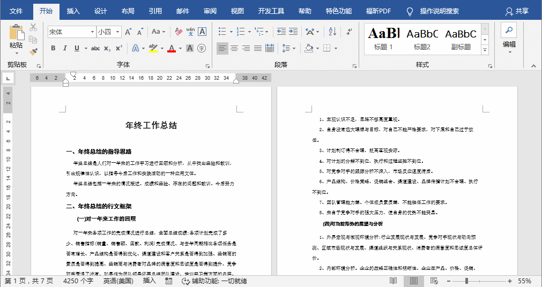Image resolution: width=542 pixels, height=287 pixels.
Task: Click the Sort A-Z icon
Action: pos(332,32)
